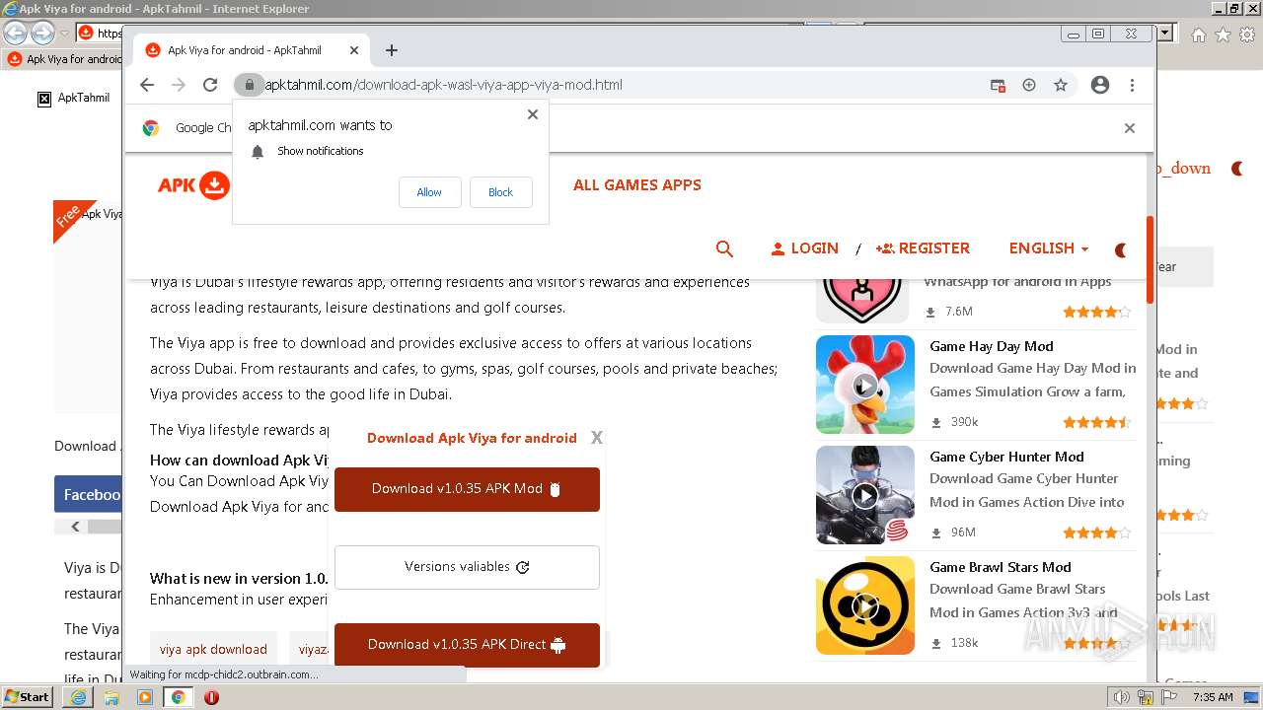This screenshot has width=1263, height=710.
Task: Click the system tray volume icon
Action: [1122, 697]
